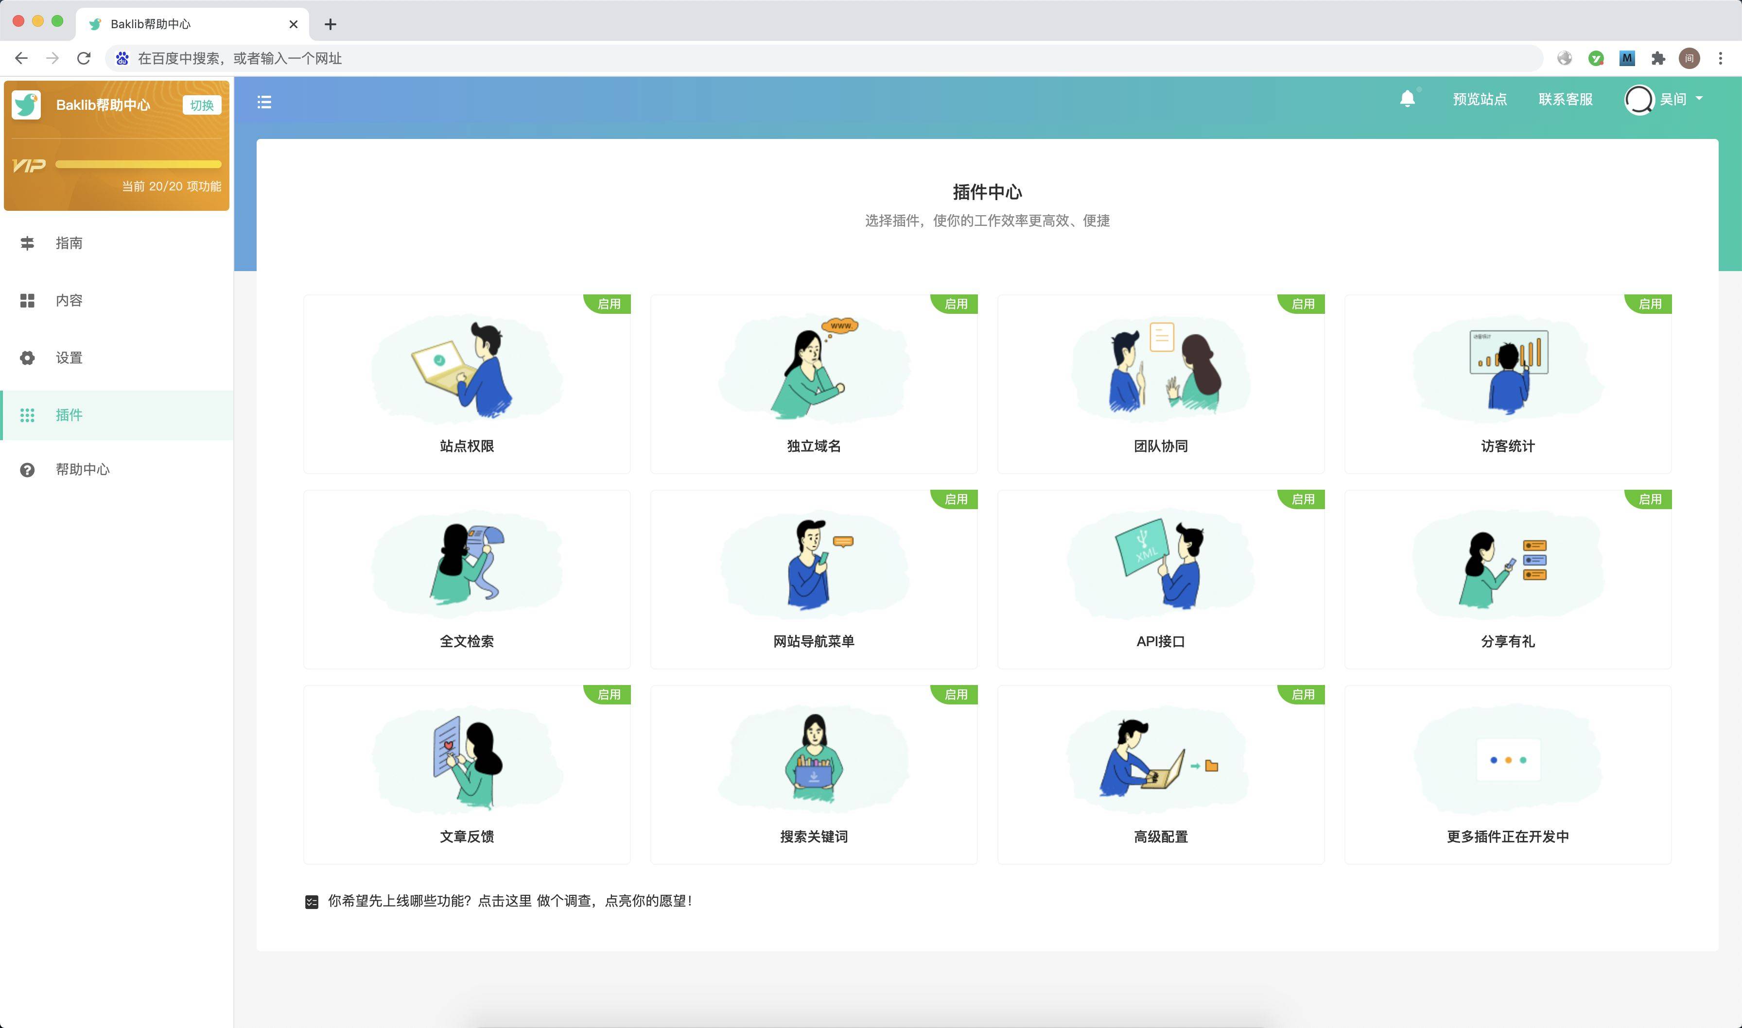Click the VIP progress bar
Screen dimensions: 1742x1028
click(x=139, y=165)
